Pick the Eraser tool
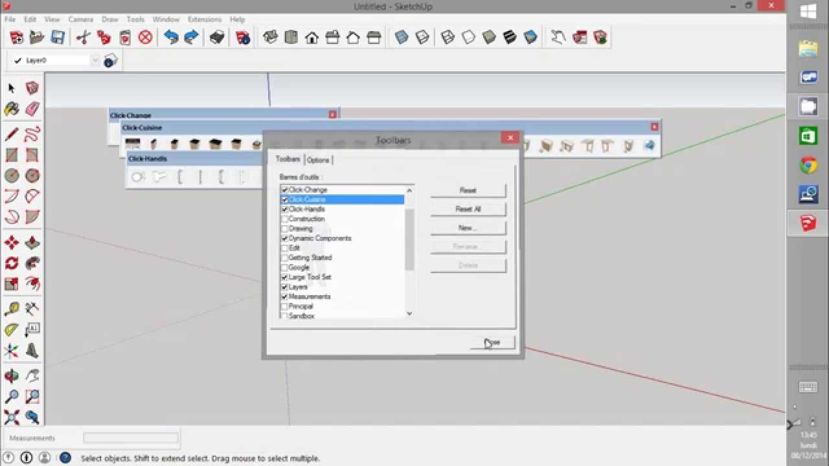Viewport: 829px width, 466px height. click(x=32, y=109)
